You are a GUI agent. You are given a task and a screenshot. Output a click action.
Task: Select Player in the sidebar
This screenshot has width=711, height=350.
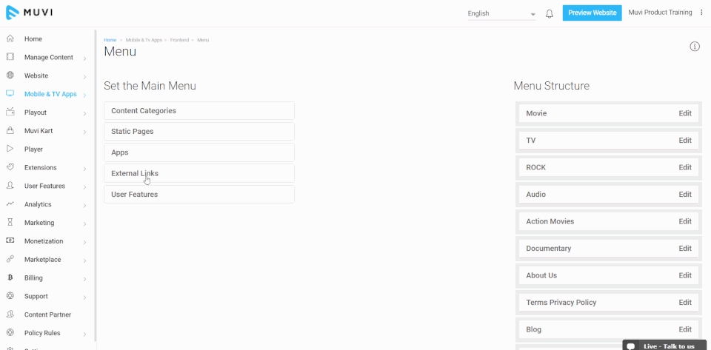click(33, 149)
